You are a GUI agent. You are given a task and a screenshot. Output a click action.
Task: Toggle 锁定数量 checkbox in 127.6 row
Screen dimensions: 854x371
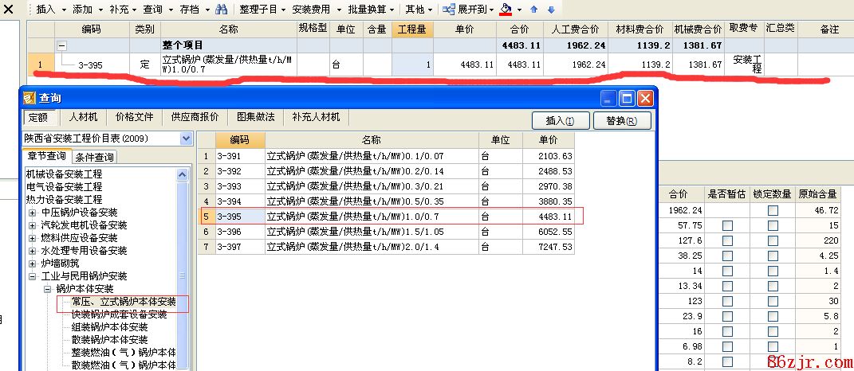(772, 241)
